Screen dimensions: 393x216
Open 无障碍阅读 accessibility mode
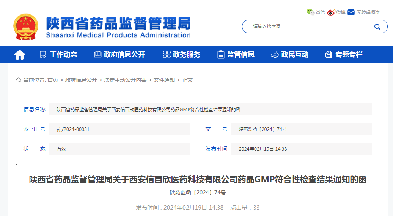pyautogui.click(x=368, y=12)
